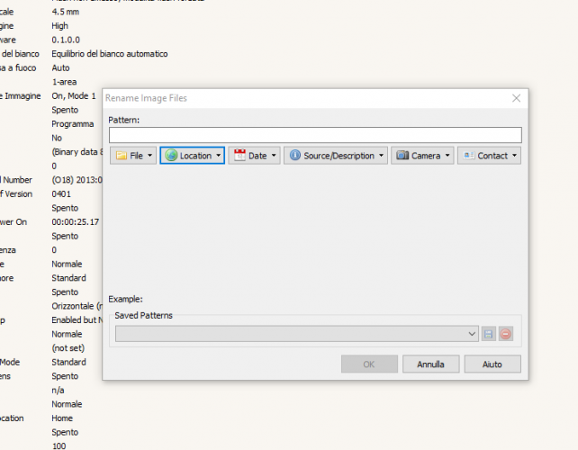Close the Rename Image Files dialog
This screenshot has height=450, width=578.
tap(516, 97)
